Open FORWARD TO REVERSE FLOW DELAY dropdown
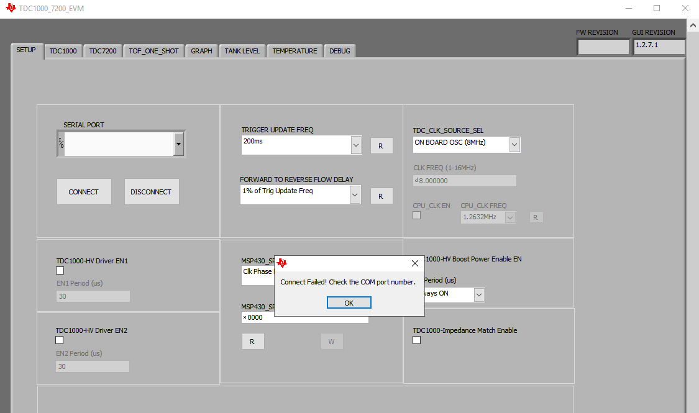 coord(355,194)
